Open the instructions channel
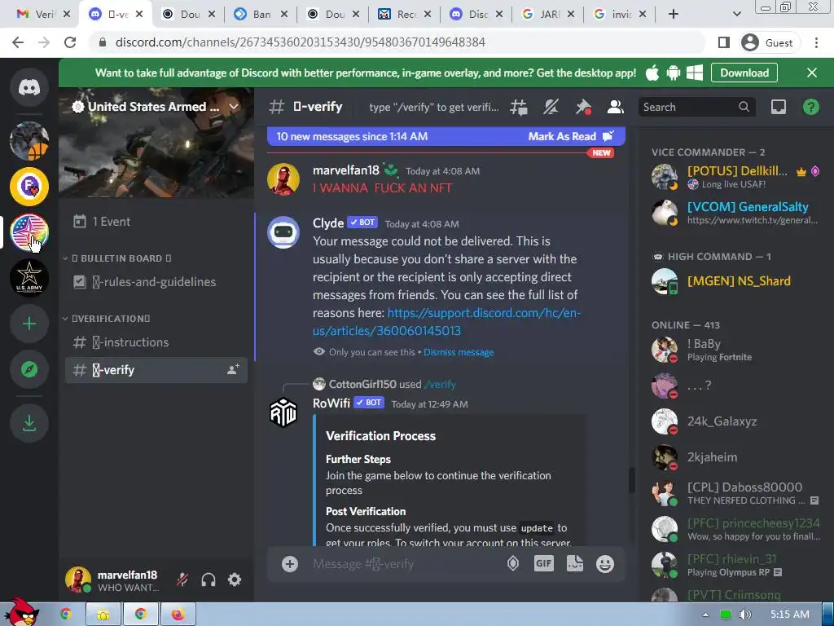 [x=156, y=342]
